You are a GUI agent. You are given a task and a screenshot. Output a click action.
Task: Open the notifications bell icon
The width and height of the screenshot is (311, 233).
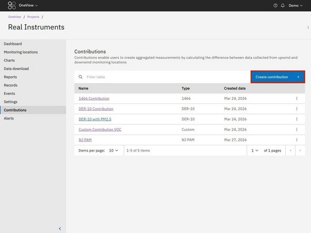pyautogui.click(x=283, y=6)
